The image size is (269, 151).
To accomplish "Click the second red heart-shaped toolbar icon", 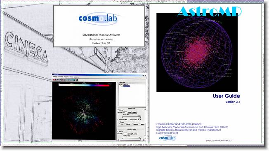I will coord(56,80).
